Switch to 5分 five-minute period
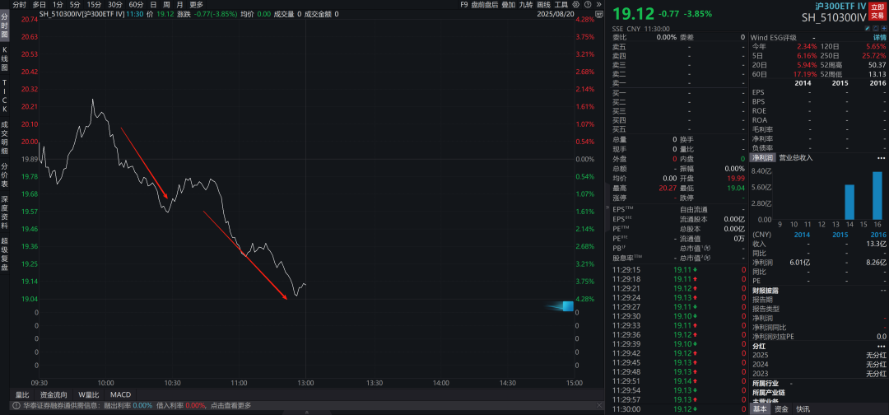The height and width of the screenshot is (415, 889). coord(75,4)
